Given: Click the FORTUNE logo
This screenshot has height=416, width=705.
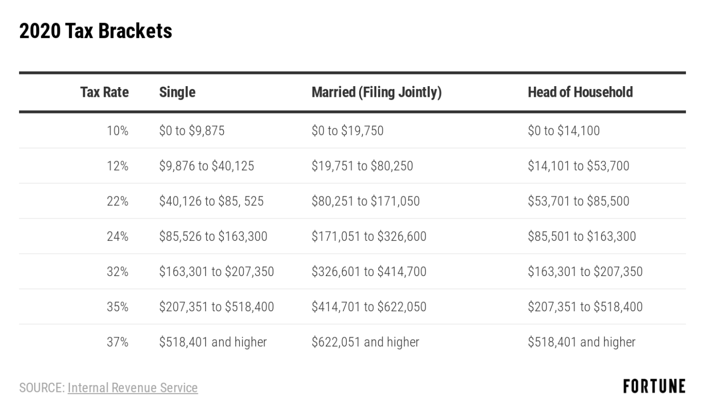Looking at the screenshot, I should [654, 386].
